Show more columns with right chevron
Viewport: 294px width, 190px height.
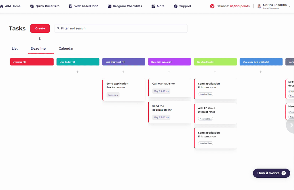click(291, 125)
